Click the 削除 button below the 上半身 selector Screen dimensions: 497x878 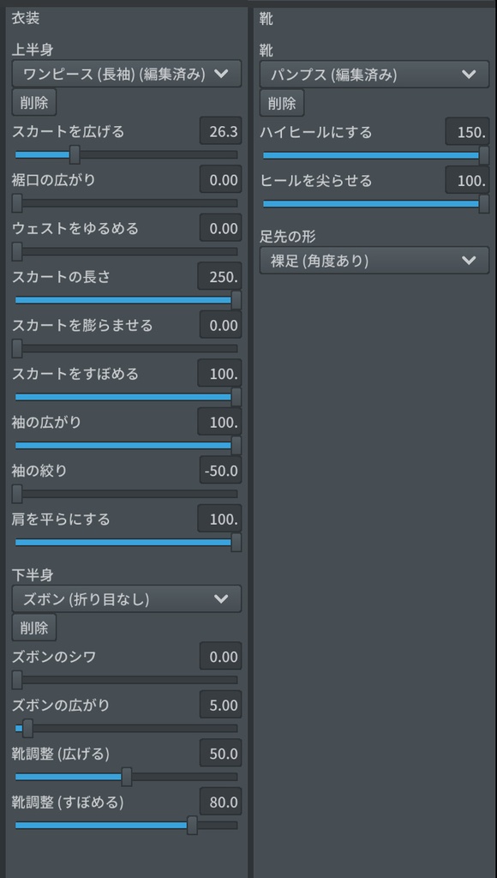33,102
